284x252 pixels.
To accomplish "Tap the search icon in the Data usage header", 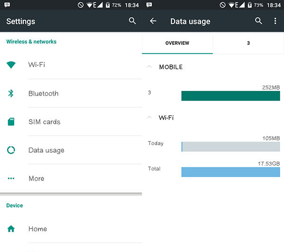I will click(x=258, y=21).
